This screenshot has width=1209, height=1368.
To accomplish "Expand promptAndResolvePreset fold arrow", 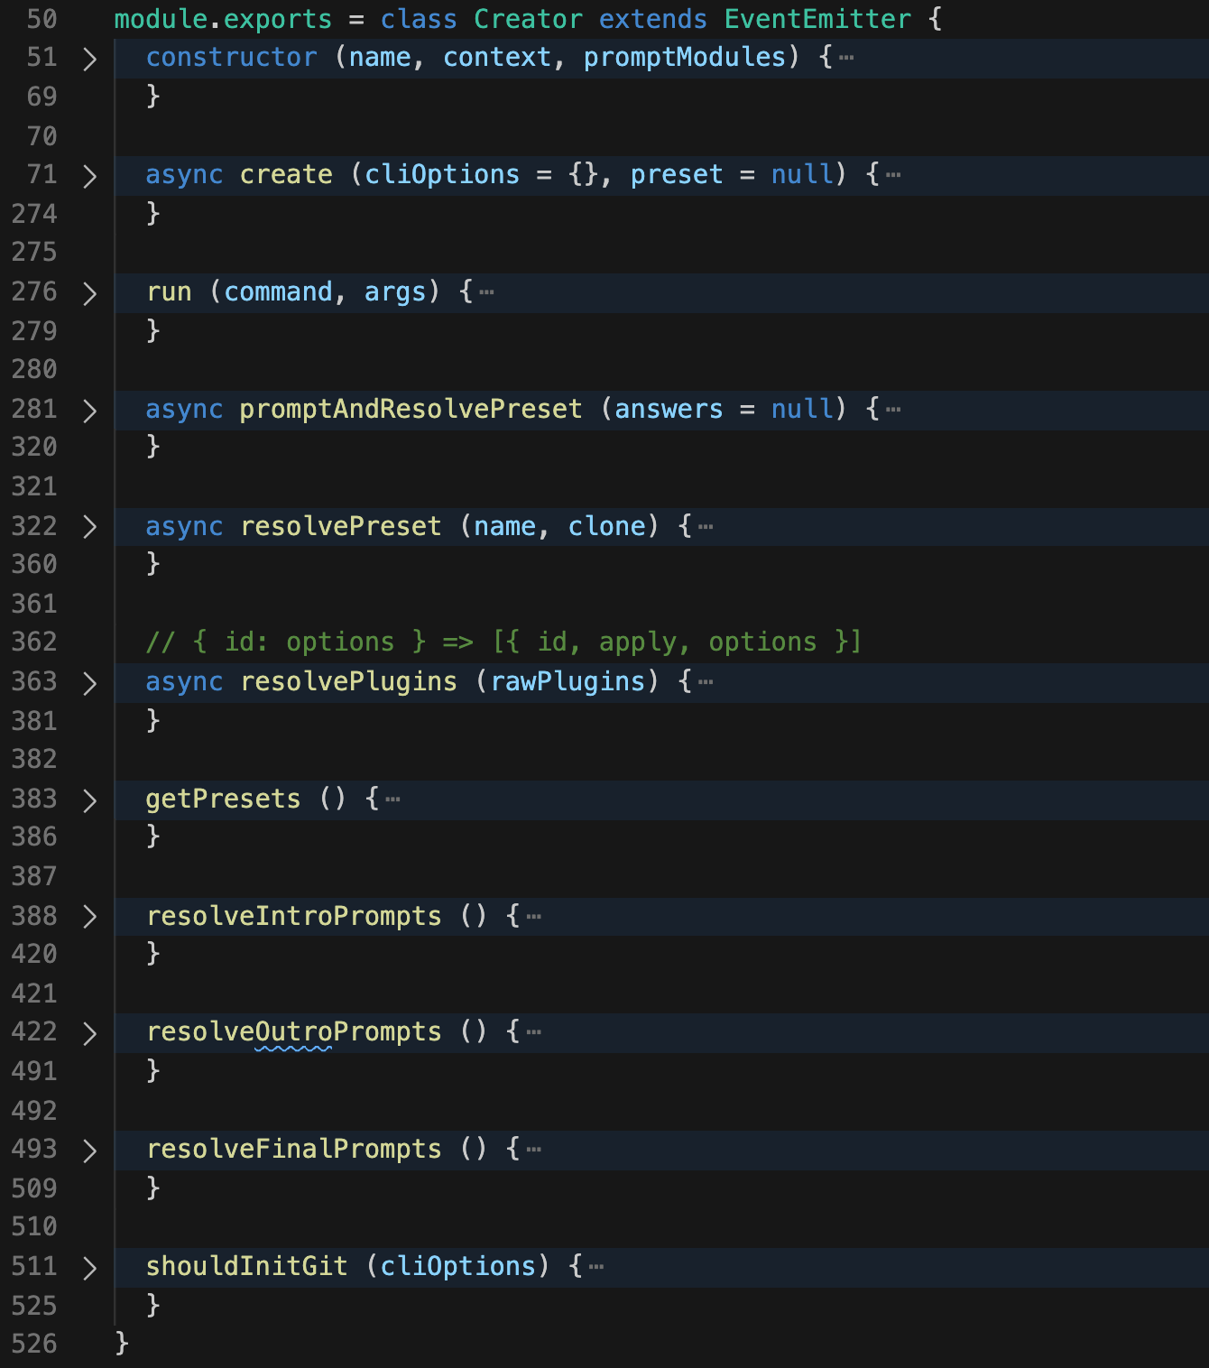I will point(89,411).
